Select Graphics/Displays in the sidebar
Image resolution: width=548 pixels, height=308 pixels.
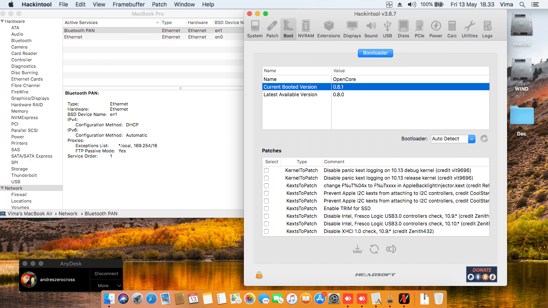pos(30,98)
